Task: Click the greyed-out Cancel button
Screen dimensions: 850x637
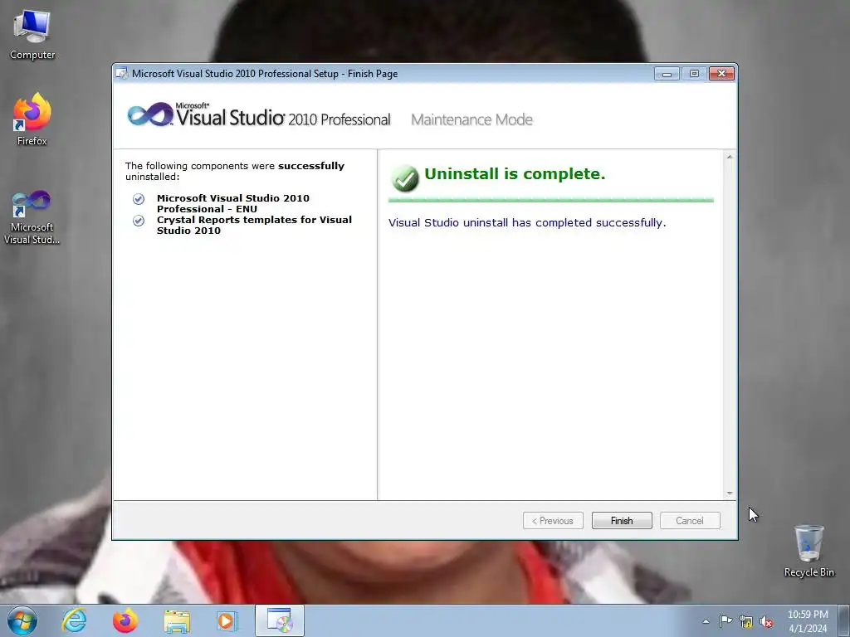Action: (690, 521)
